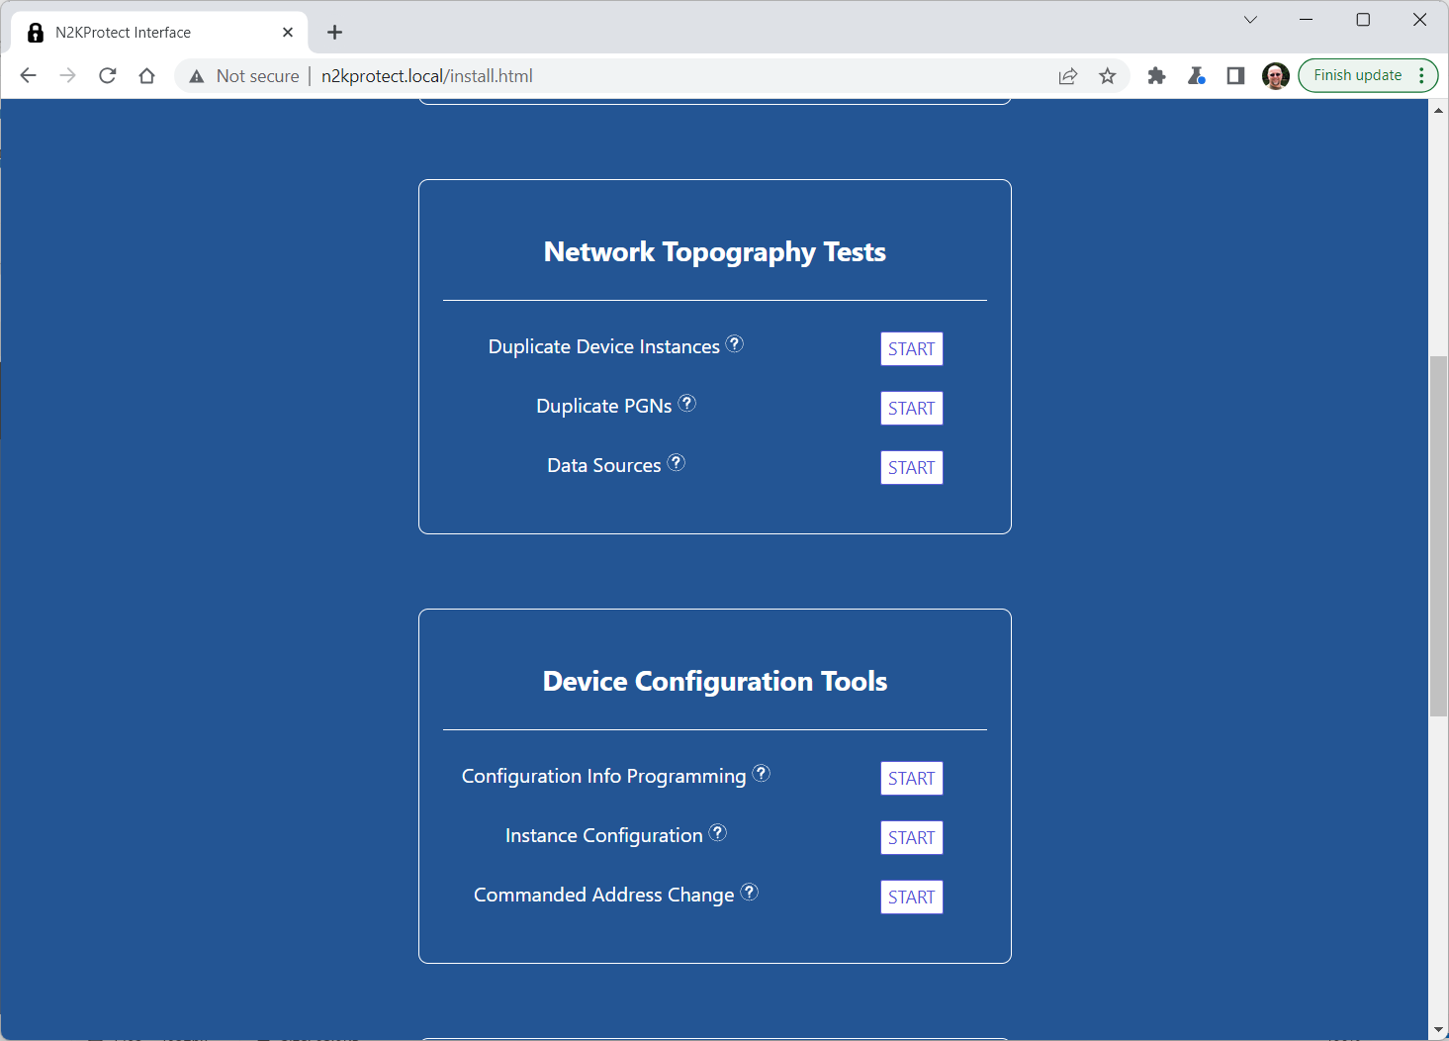The height and width of the screenshot is (1041, 1449).
Task: Bookmark this page with star icon
Action: click(x=1107, y=76)
